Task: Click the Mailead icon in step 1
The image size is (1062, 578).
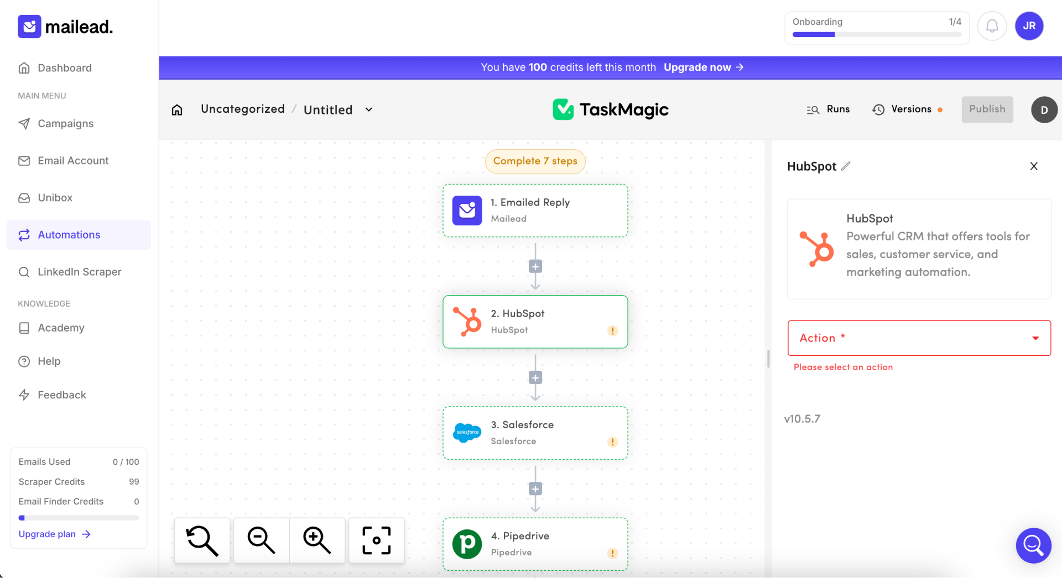Action: tap(467, 211)
